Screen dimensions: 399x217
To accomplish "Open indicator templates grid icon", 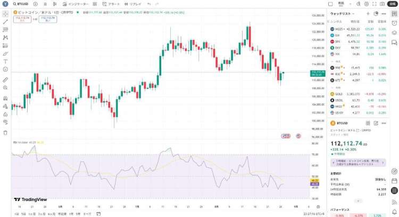I will [x=95, y=4].
